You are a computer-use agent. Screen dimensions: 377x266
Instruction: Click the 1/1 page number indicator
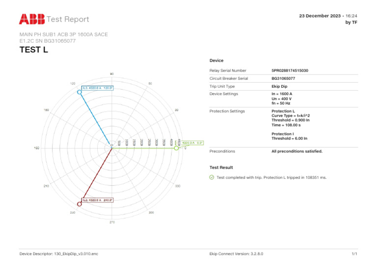click(x=354, y=254)
